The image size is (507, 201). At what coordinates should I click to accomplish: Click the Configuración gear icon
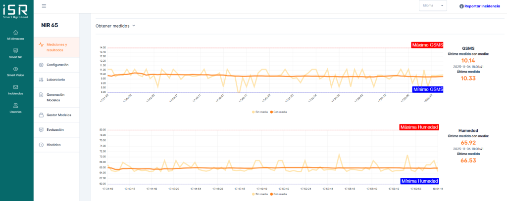click(41, 65)
